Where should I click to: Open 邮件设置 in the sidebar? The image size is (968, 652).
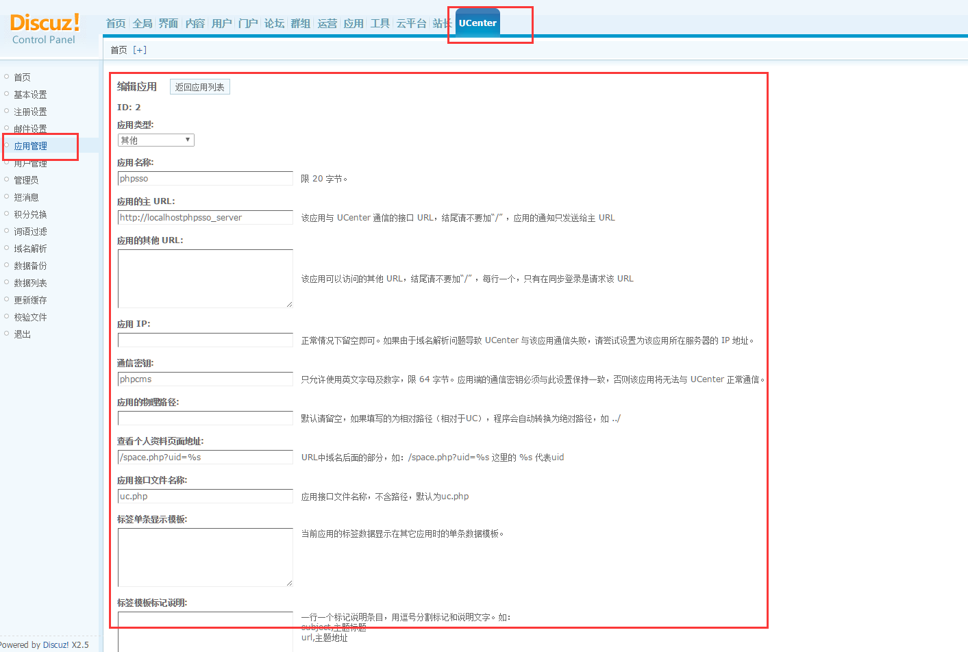click(30, 129)
